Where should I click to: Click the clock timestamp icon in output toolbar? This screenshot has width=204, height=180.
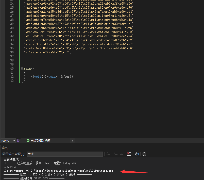coord(144,154)
